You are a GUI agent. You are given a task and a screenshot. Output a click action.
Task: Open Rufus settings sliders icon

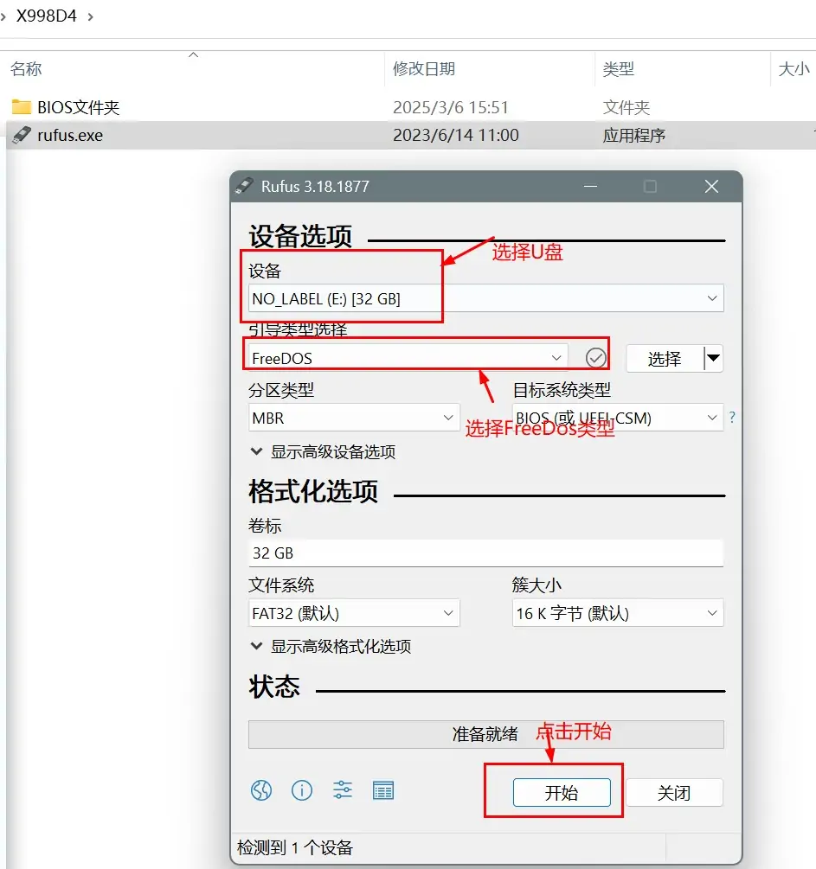(x=343, y=790)
